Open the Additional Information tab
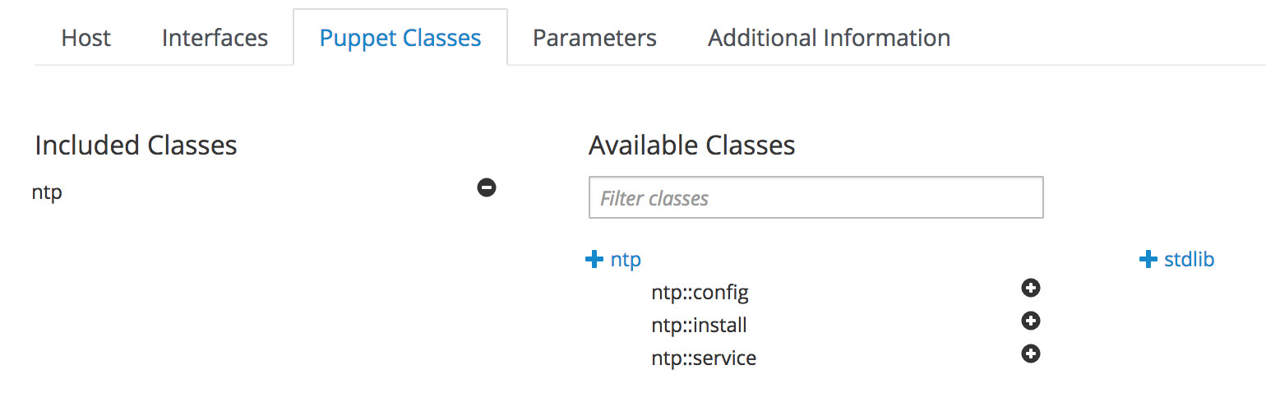 click(829, 38)
